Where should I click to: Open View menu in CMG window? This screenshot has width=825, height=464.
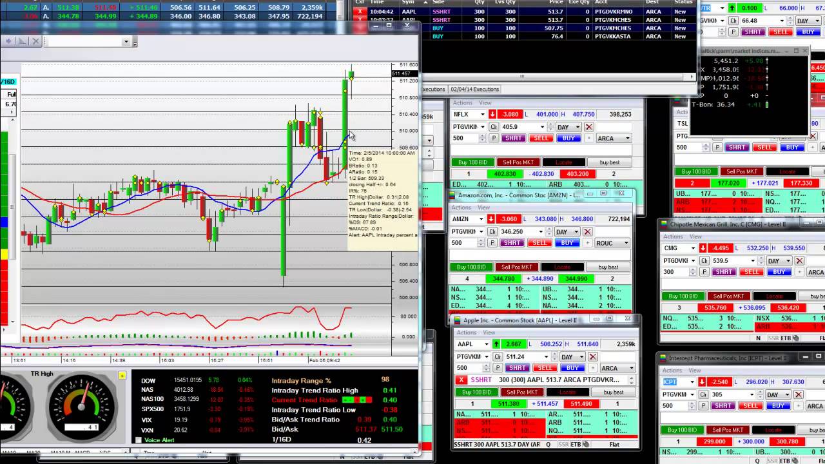click(695, 237)
